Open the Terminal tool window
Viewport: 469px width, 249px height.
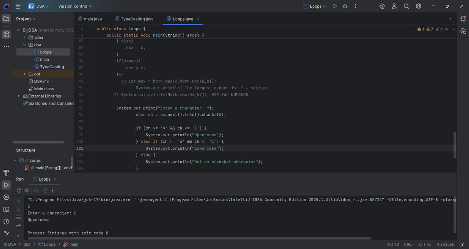[6, 209]
